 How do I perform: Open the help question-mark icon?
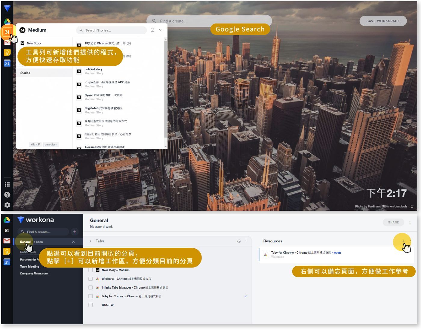point(7,195)
